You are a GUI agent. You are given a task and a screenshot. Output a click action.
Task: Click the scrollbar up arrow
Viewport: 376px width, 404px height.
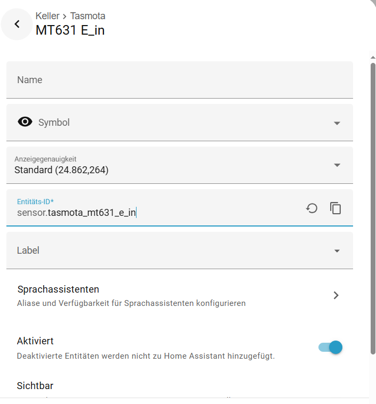coord(373,55)
